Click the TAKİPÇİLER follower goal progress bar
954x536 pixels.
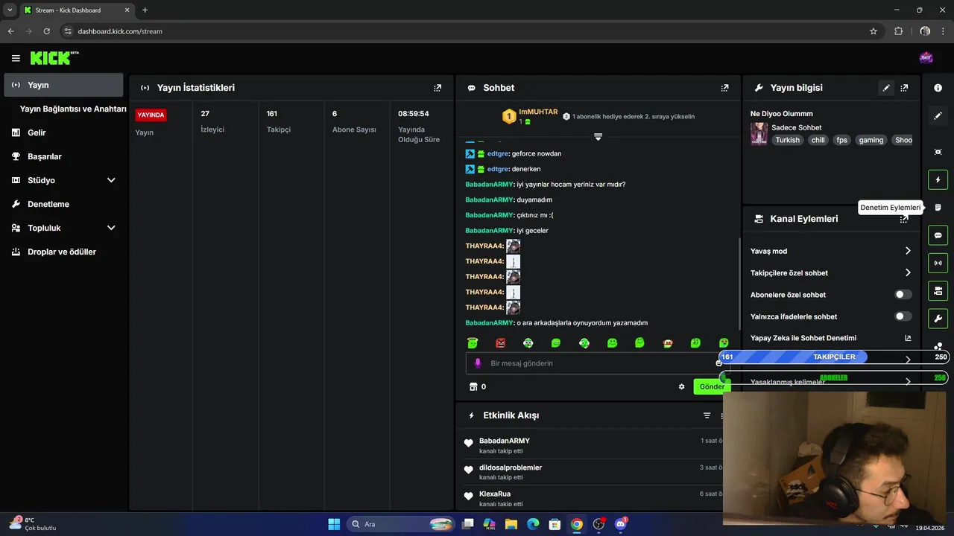[833, 357]
